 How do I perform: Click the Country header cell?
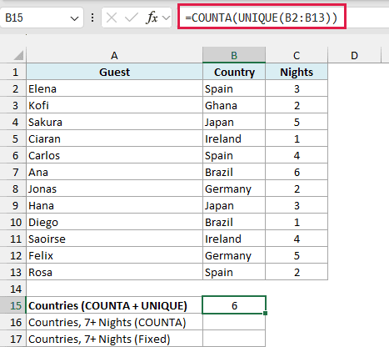[234, 72]
